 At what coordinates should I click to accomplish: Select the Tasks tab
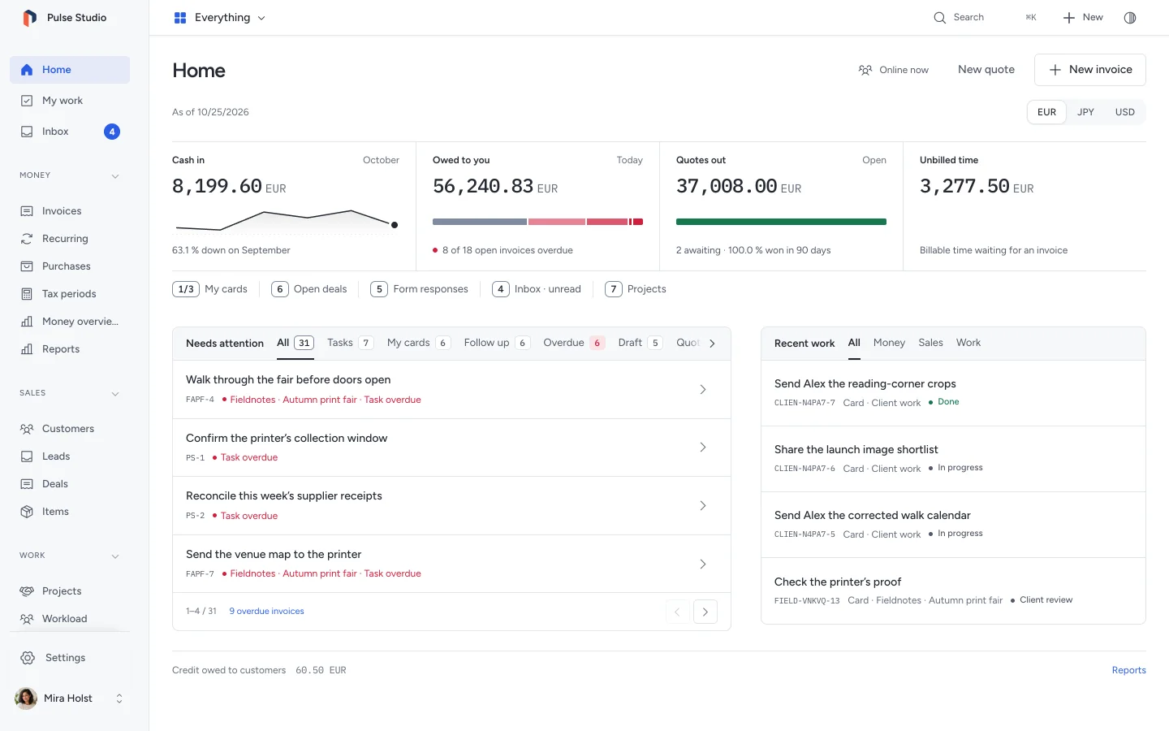[x=350, y=343]
